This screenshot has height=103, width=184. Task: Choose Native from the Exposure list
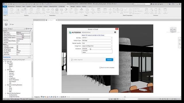coord(97,52)
